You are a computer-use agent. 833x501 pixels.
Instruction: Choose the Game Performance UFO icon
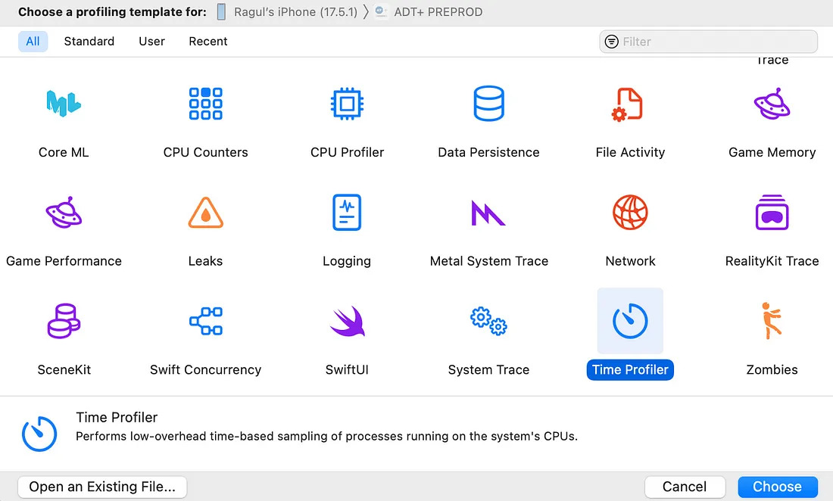point(64,213)
